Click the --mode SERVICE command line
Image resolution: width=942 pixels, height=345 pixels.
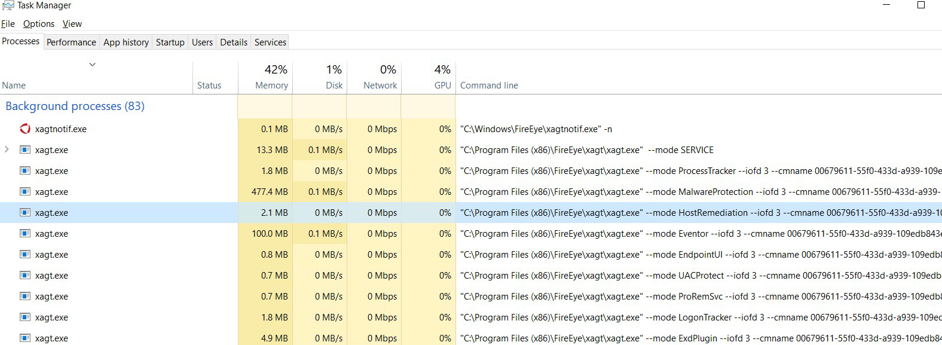(587, 150)
